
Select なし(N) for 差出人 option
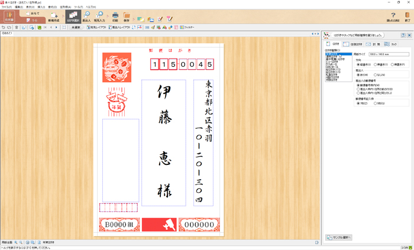pos(376,74)
